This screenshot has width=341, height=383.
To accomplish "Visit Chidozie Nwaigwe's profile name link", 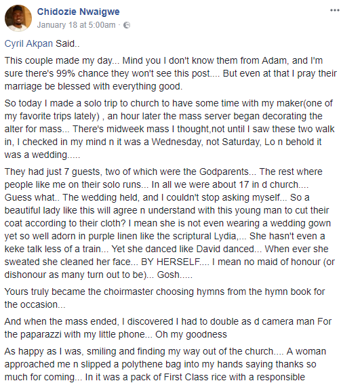I will 78,12.
